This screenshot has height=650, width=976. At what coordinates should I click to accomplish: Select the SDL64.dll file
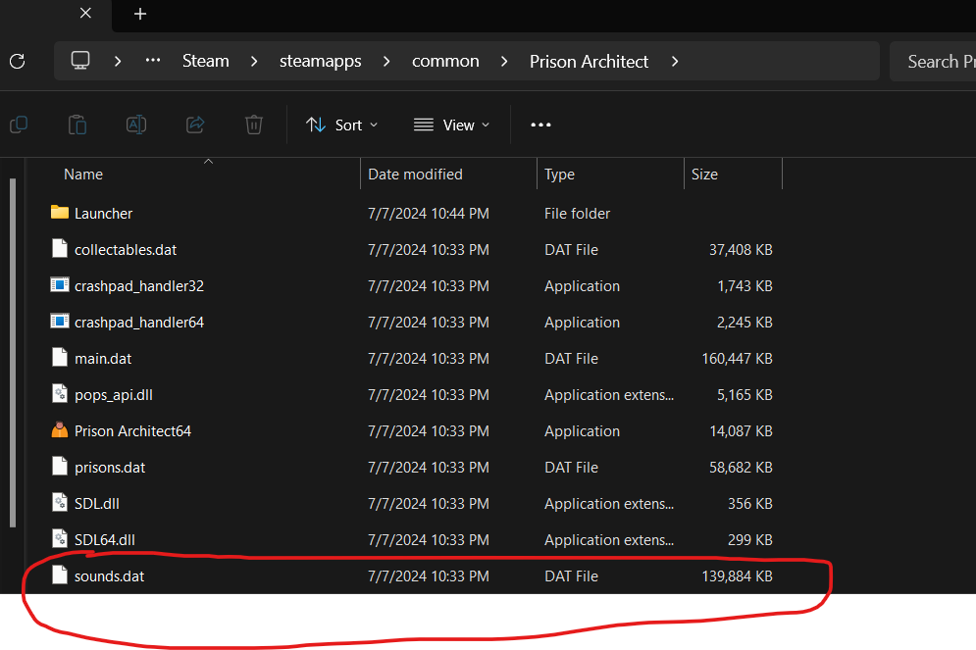pyautogui.click(x=105, y=539)
